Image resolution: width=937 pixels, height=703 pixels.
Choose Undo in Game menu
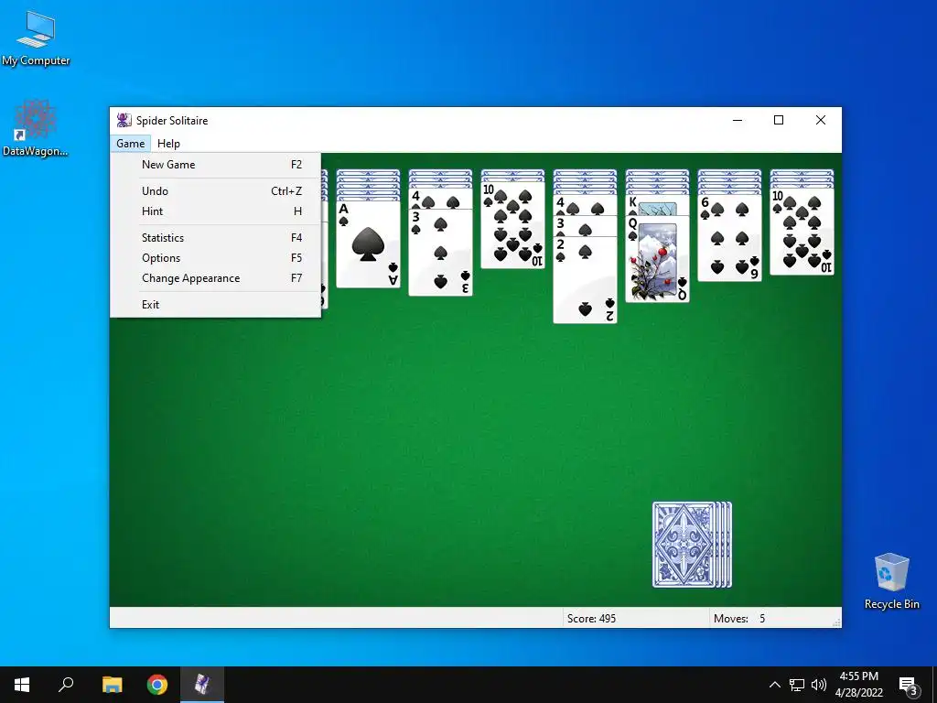216,190
